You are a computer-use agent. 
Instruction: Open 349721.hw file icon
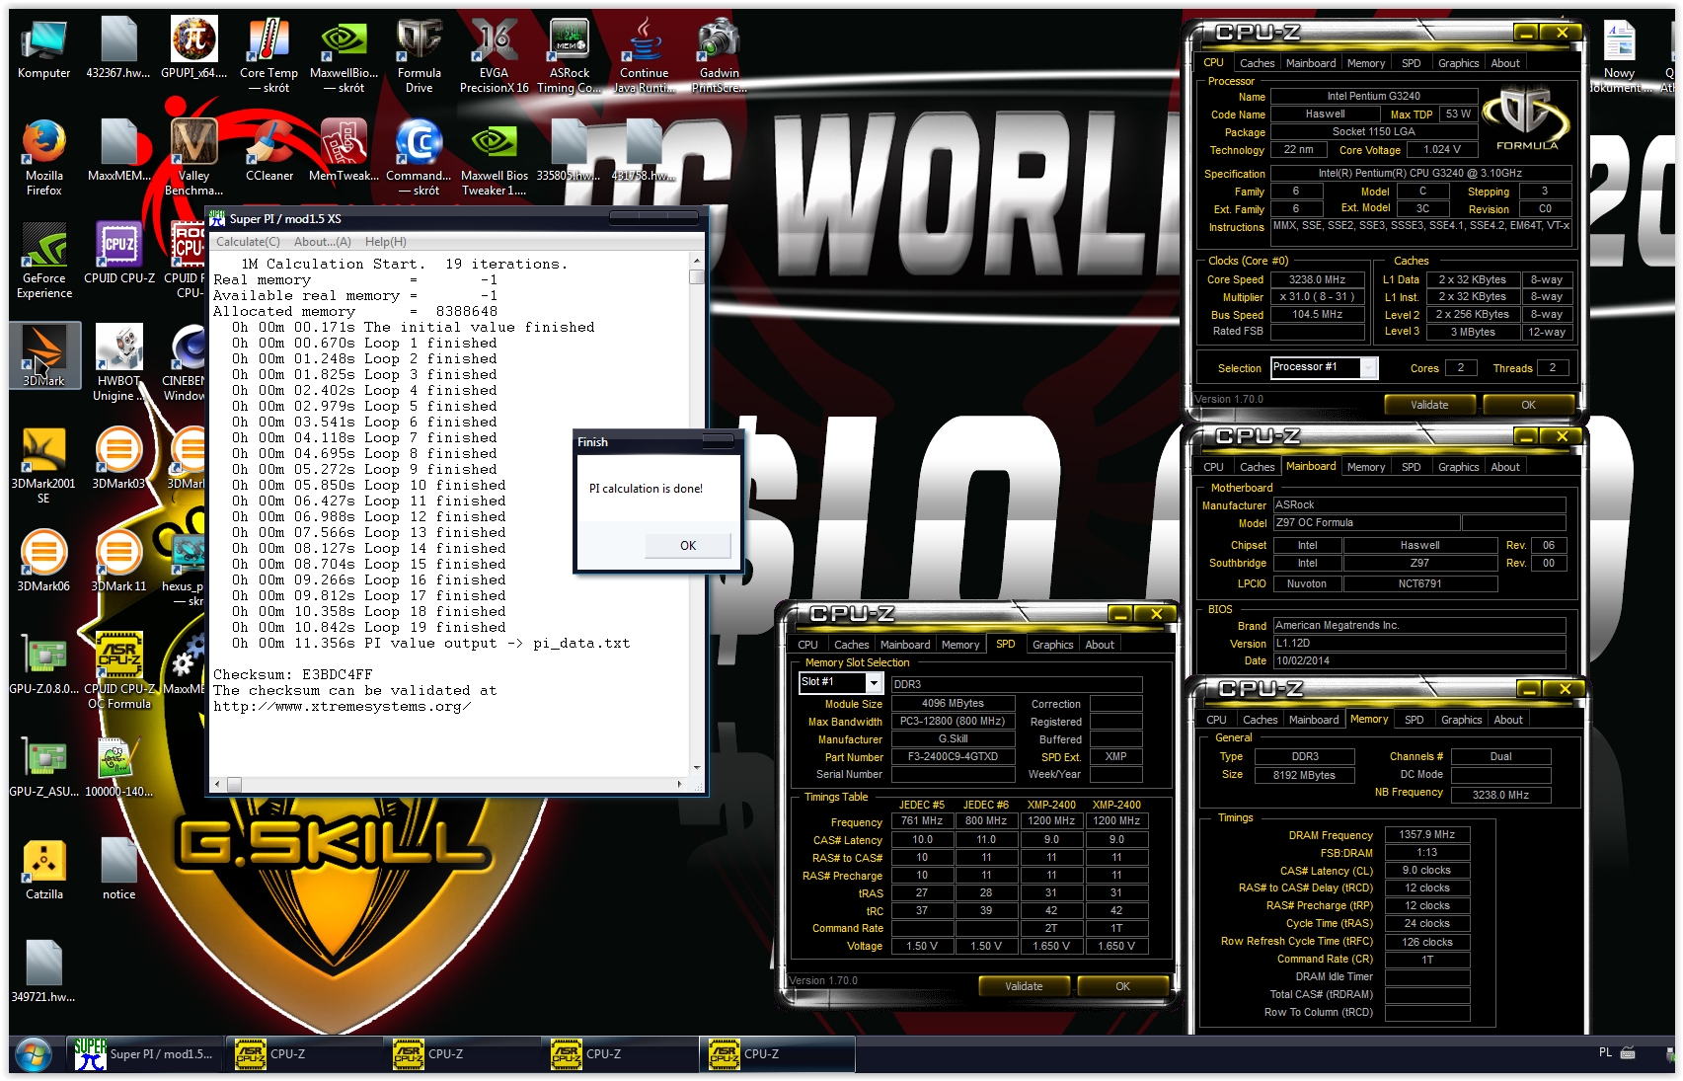point(43,972)
